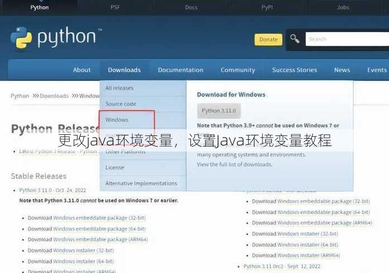This screenshot has width=389, height=273.
Task: Select License in Downloads dropdown
Action: tap(143, 168)
